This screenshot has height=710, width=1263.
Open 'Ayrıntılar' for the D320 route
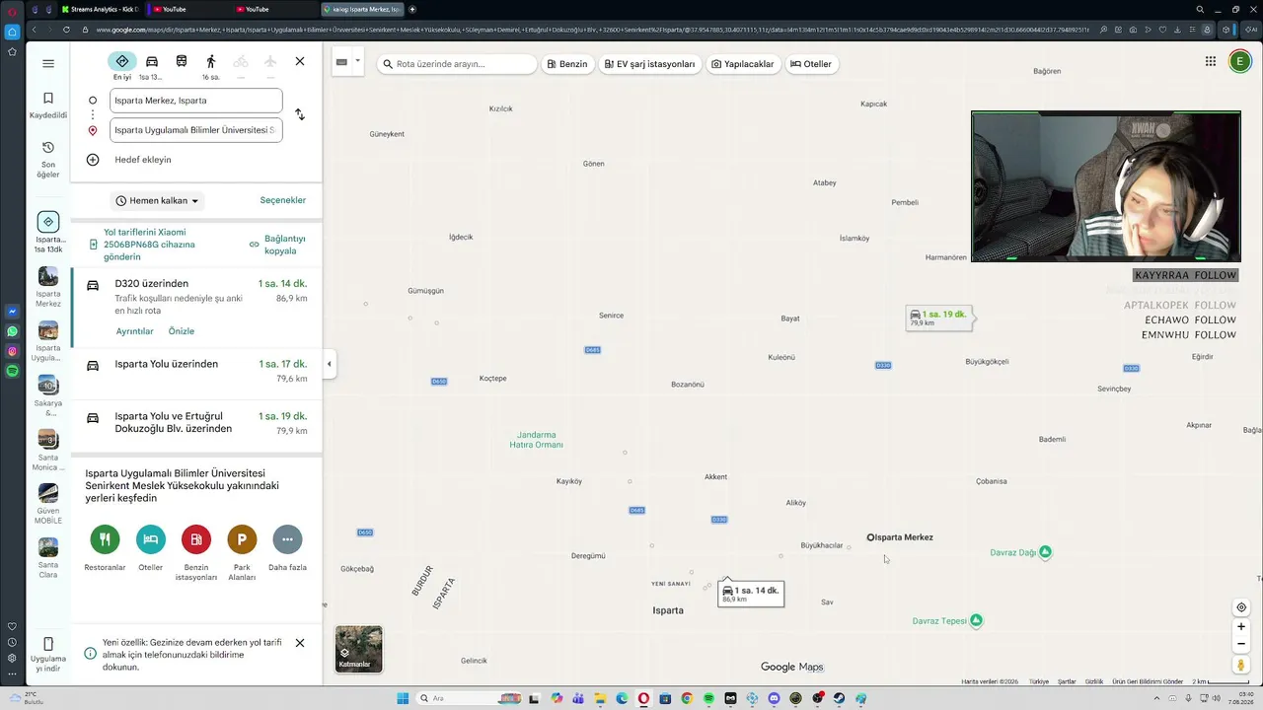pos(135,331)
